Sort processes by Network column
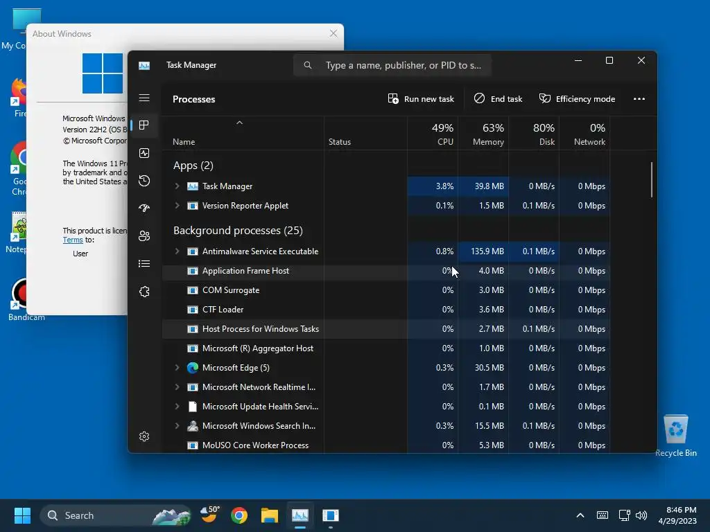The image size is (710, 532). pyautogui.click(x=585, y=134)
